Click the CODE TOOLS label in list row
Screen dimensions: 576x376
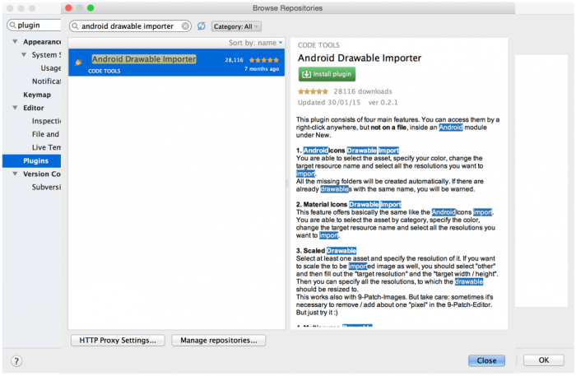104,72
